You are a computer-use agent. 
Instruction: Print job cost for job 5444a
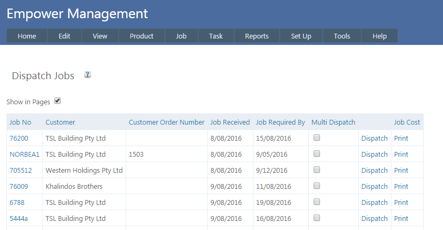tap(401, 219)
